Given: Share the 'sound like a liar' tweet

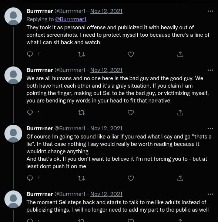Looking at the screenshot, I should [180, 178].
